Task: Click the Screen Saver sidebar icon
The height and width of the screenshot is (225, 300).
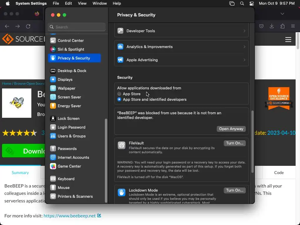Action: pyautogui.click(x=53, y=97)
